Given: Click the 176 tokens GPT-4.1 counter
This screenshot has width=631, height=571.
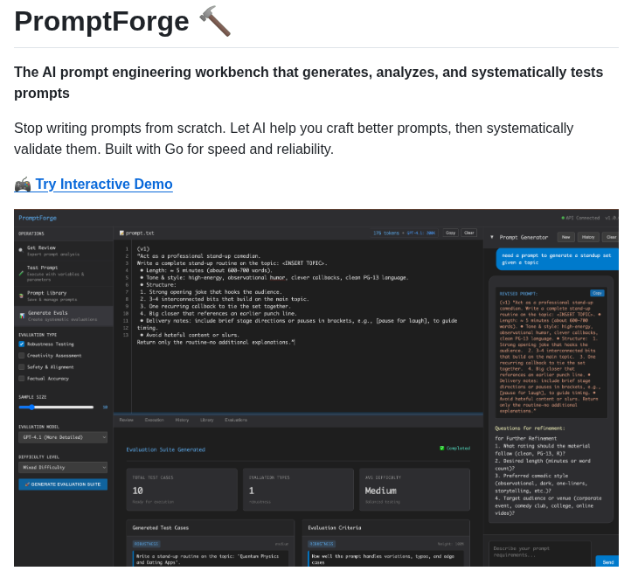Looking at the screenshot, I should (404, 233).
